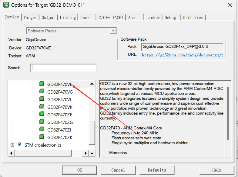Image resolution: width=238 pixels, height=177 pixels.
Task: Click the device list scroll-left arrow
Action: pos(11,153)
